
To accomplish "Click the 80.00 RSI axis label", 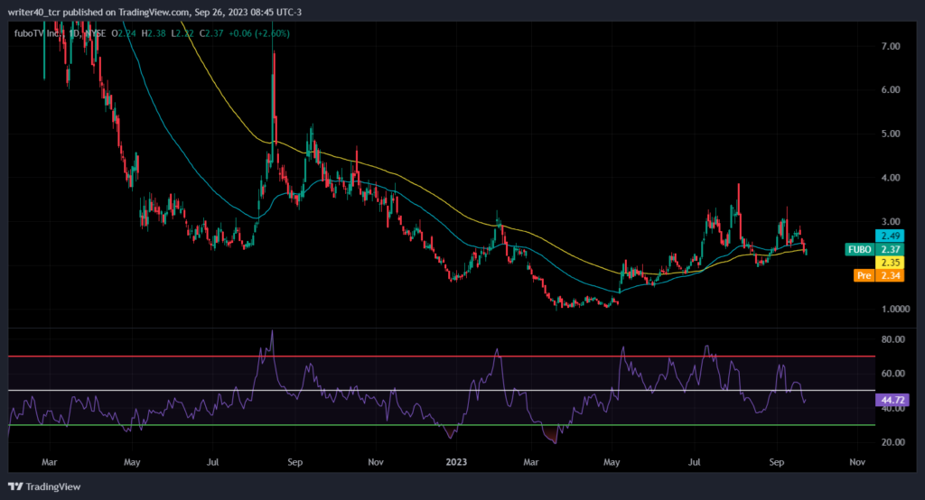I will tap(892, 339).
